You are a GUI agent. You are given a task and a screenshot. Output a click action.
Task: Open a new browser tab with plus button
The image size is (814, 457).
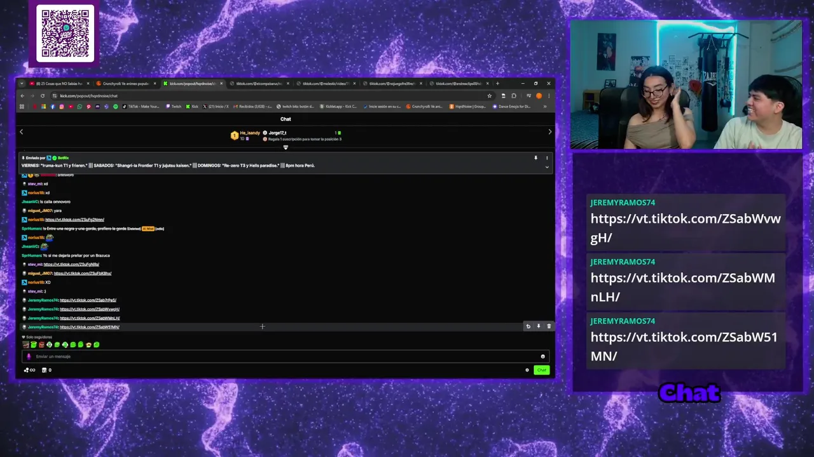497,83
